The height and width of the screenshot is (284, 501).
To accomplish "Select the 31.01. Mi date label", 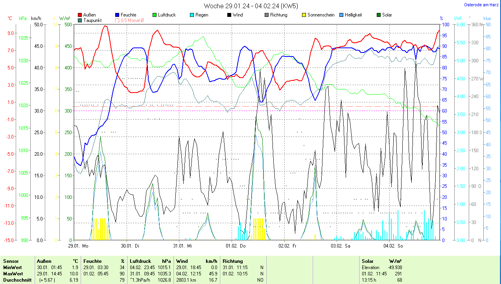I will click(x=182, y=246).
